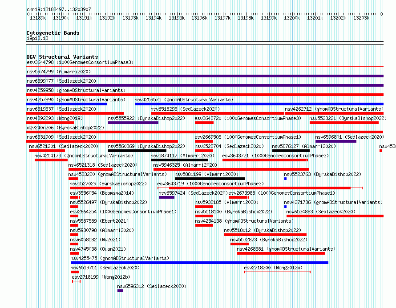The height and width of the screenshot is (308, 396).
Task: Select the nsv6599077 (Sedlazeck2020) purple bar
Action: coord(205,85)
